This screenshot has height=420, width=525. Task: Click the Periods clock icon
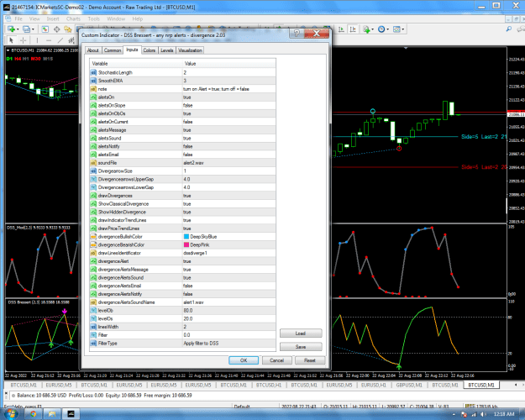[381, 29]
